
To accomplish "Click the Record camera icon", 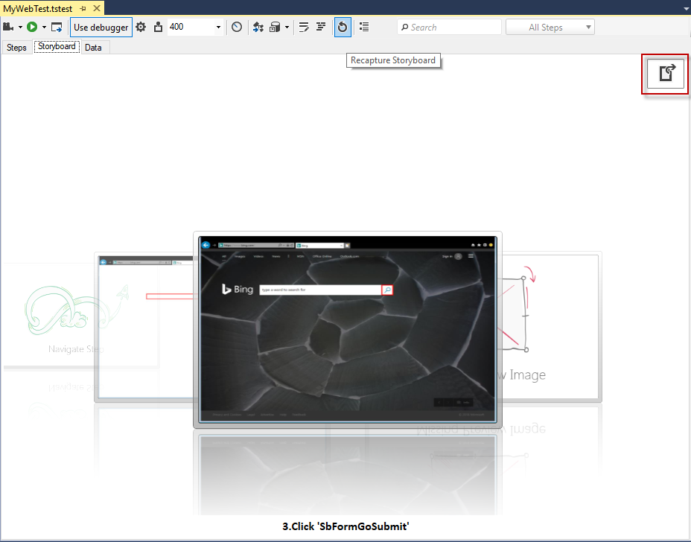I will 8,28.
